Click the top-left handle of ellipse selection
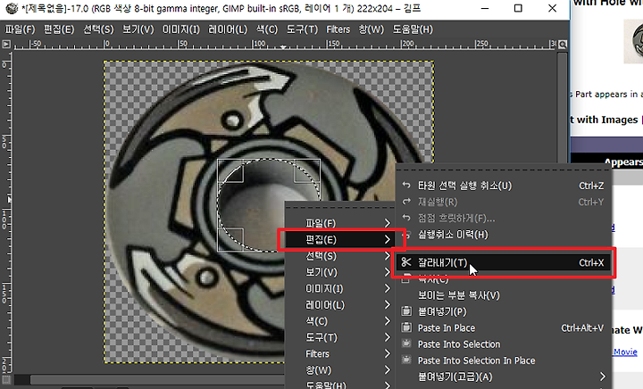Screen dimensions: 643x389 230,170
